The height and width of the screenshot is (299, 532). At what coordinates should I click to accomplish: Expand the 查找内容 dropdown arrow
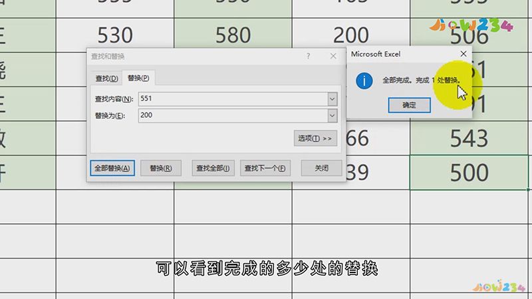click(332, 99)
